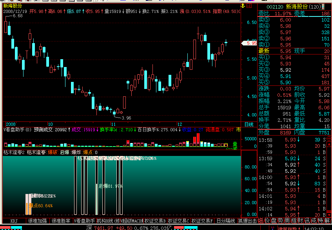
Task: Open the V看盘助手 bottom tab
Action: tap(85, 221)
